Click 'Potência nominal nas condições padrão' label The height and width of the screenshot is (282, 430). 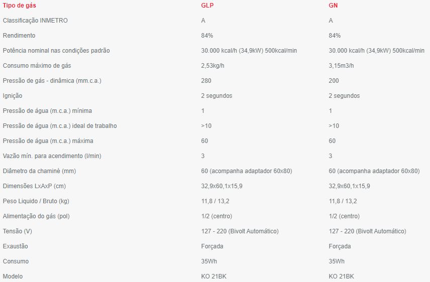(x=56, y=51)
